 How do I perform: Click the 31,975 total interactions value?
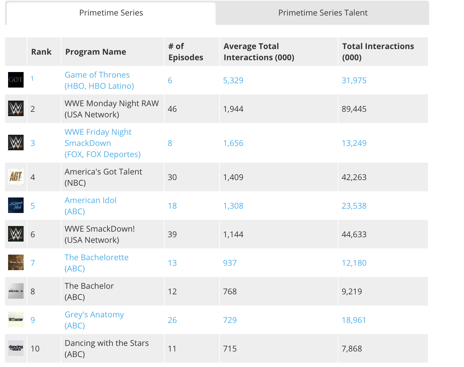[354, 80]
